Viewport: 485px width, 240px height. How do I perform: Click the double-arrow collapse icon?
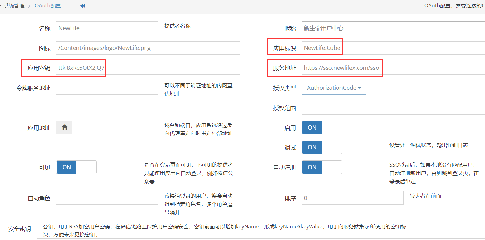click(83, 6)
